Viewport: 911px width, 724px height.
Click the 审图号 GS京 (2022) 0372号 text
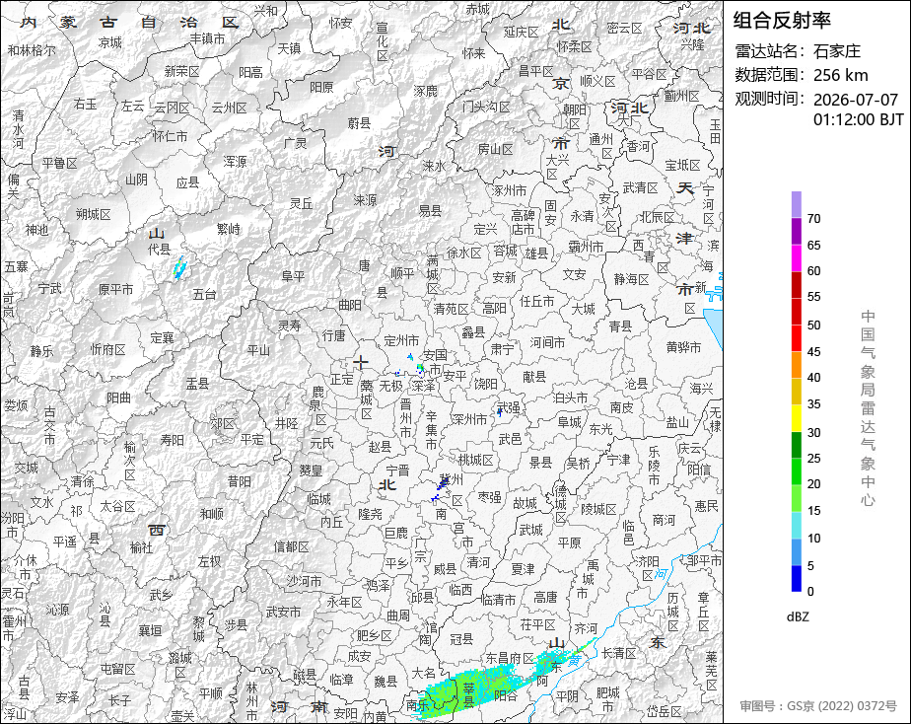coord(818,706)
